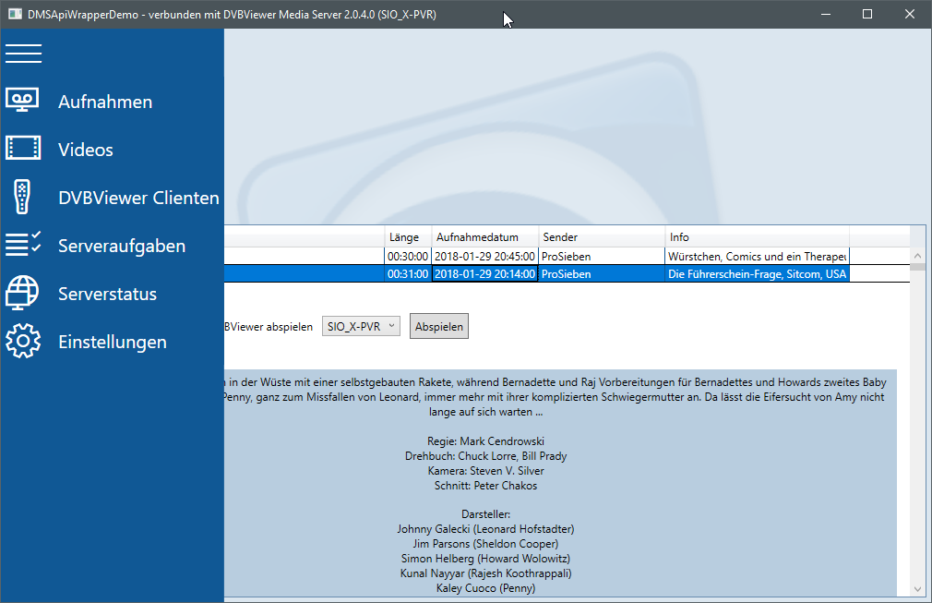Collapse the hamburger navigation menu

pyautogui.click(x=23, y=54)
